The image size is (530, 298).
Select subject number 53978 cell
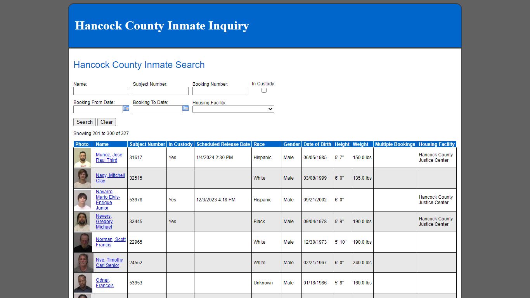[147, 200]
